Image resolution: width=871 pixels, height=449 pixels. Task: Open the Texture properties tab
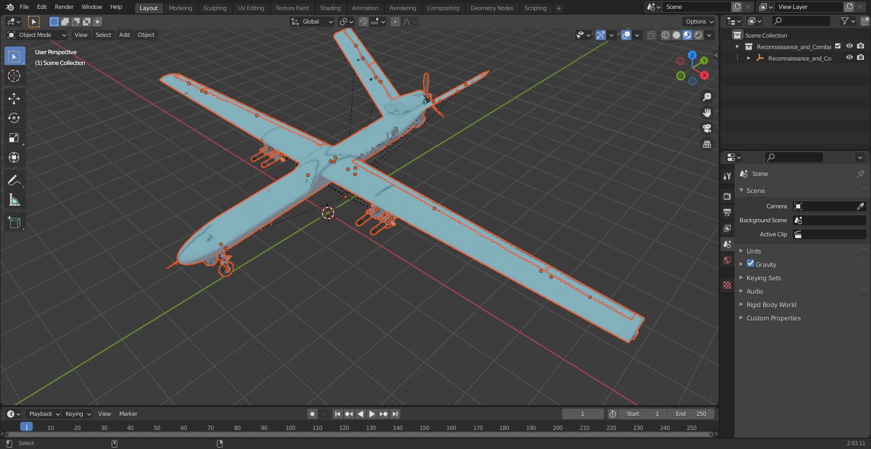pos(727,285)
